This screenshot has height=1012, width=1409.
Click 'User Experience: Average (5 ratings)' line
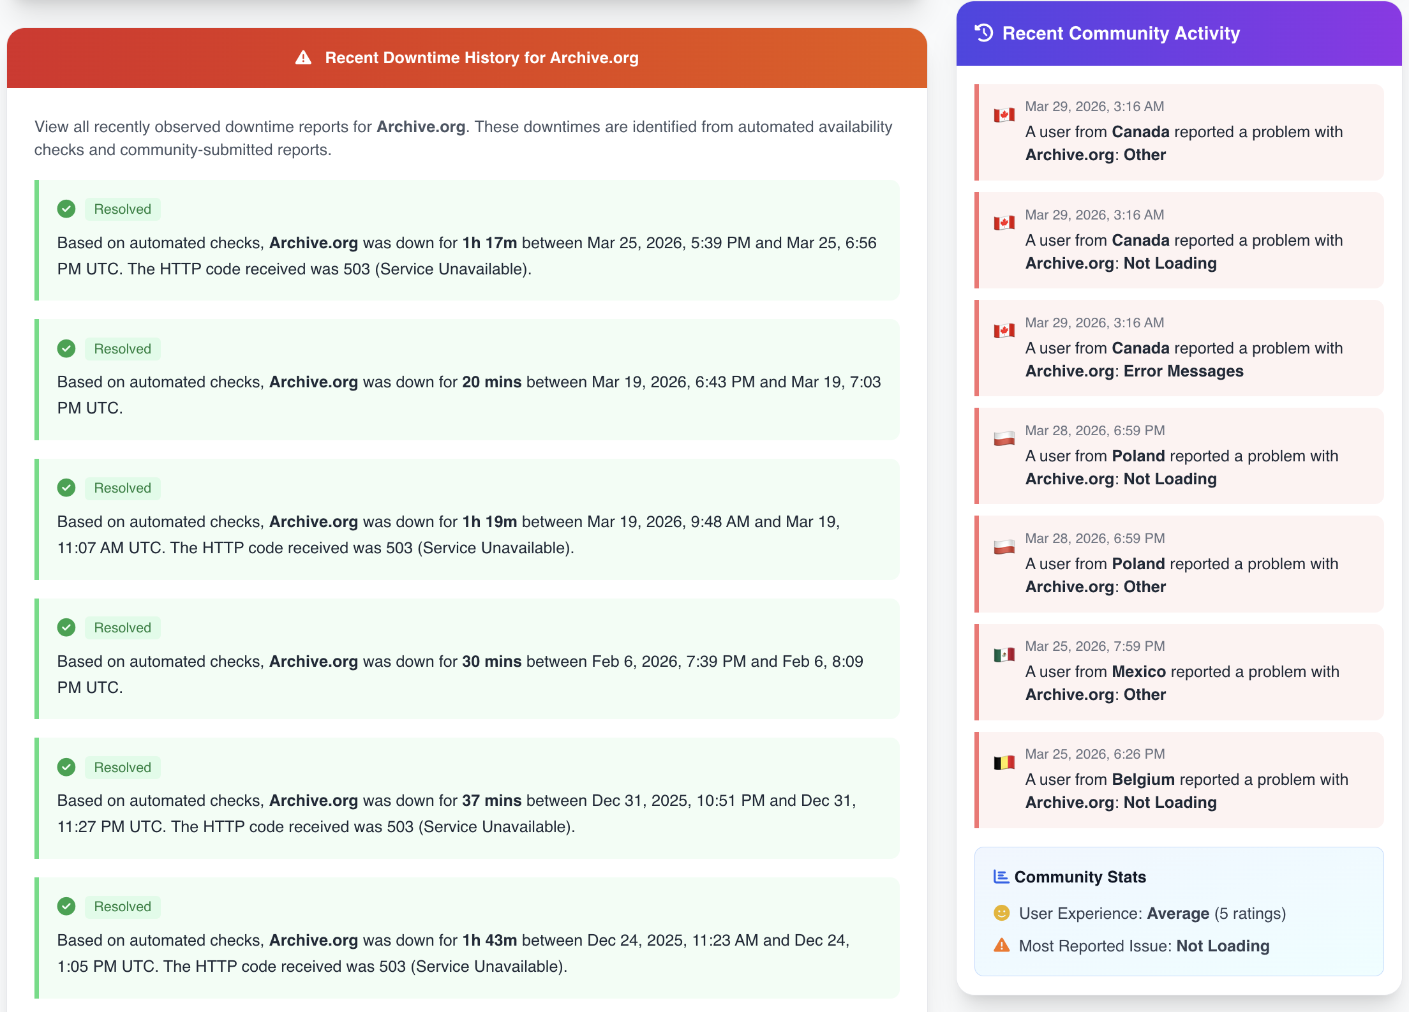tap(1152, 914)
